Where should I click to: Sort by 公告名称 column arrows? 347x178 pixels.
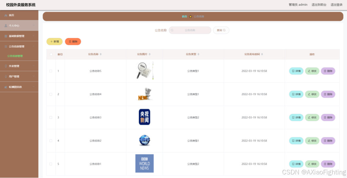[x=101, y=54]
